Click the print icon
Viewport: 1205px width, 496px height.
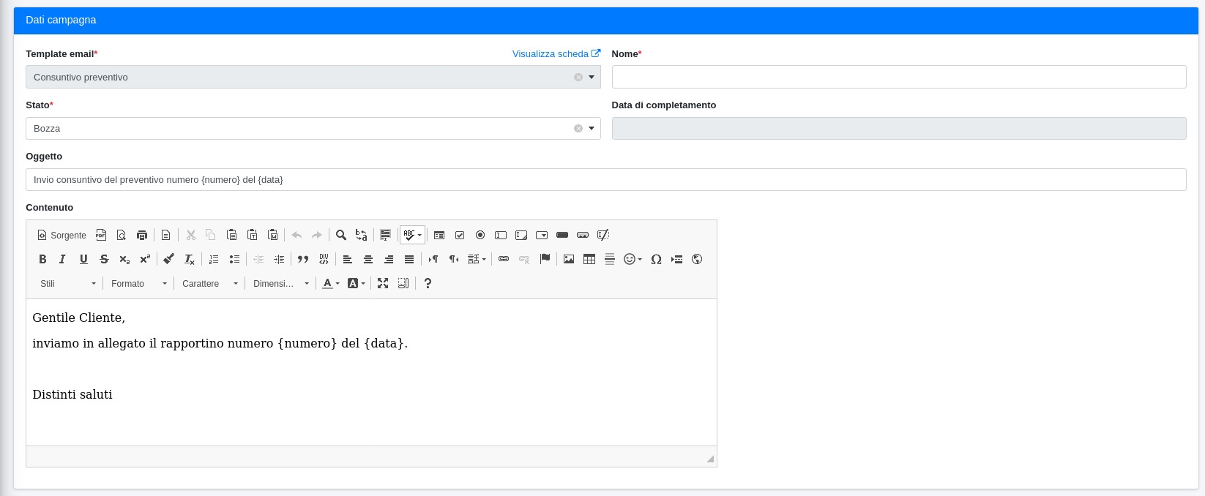[142, 235]
